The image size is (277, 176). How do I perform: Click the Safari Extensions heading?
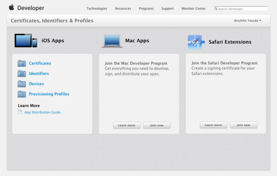[230, 42]
